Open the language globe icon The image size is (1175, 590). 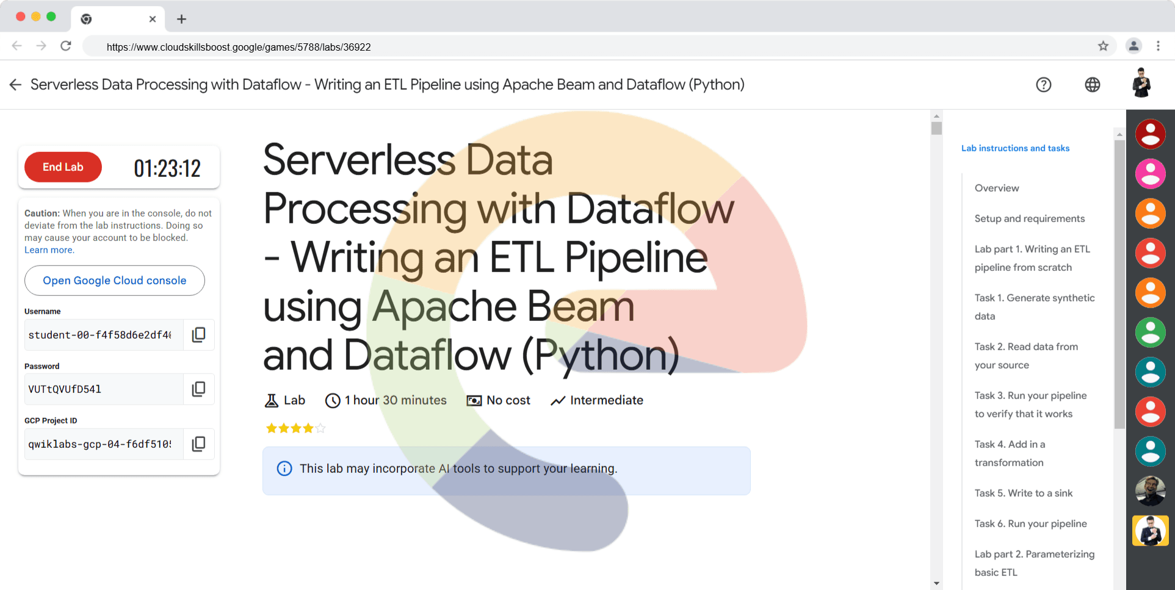coord(1093,85)
